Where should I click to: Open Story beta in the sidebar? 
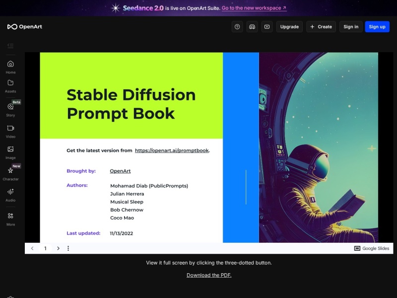[10, 110]
